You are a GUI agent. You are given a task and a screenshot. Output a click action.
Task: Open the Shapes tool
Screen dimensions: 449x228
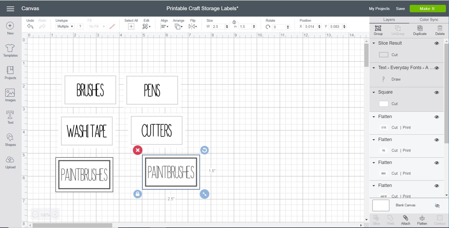tap(10, 140)
